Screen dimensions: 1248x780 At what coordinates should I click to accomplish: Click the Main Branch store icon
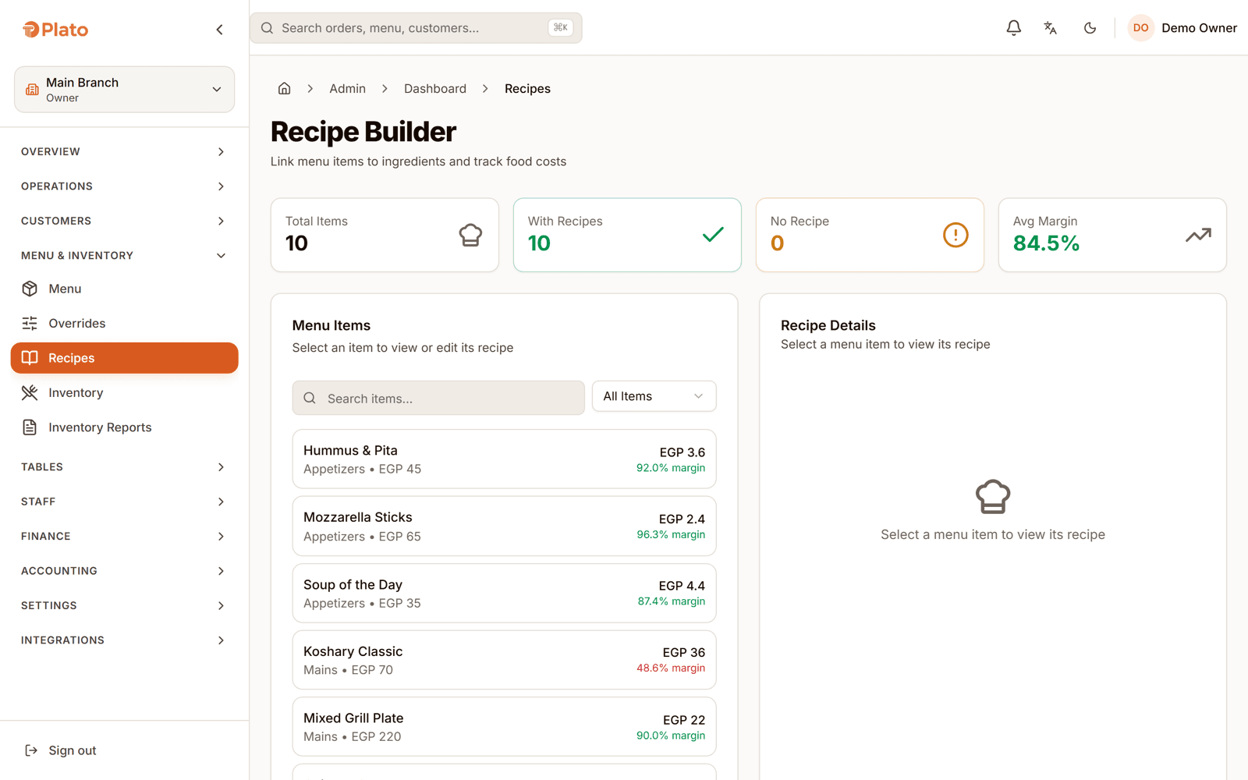(32, 90)
